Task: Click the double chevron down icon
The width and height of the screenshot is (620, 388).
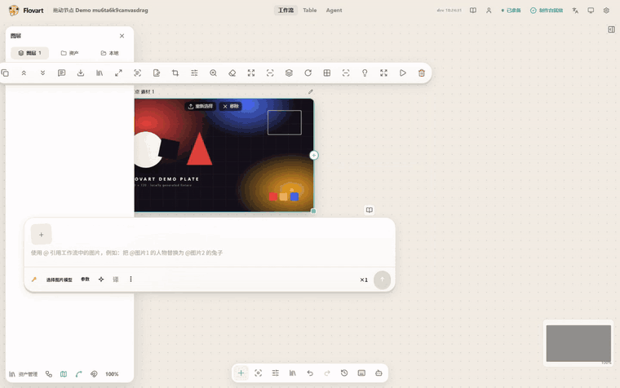Action: pyautogui.click(x=42, y=73)
